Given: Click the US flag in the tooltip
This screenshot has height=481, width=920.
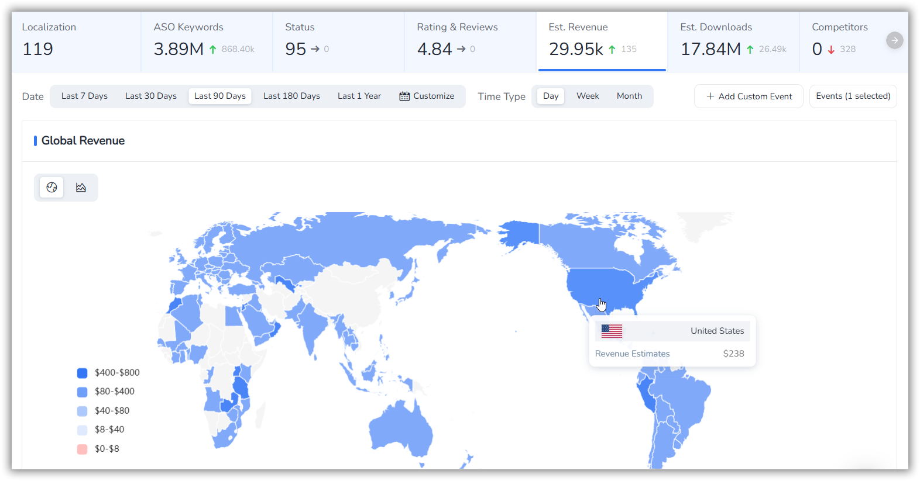Looking at the screenshot, I should 612,331.
